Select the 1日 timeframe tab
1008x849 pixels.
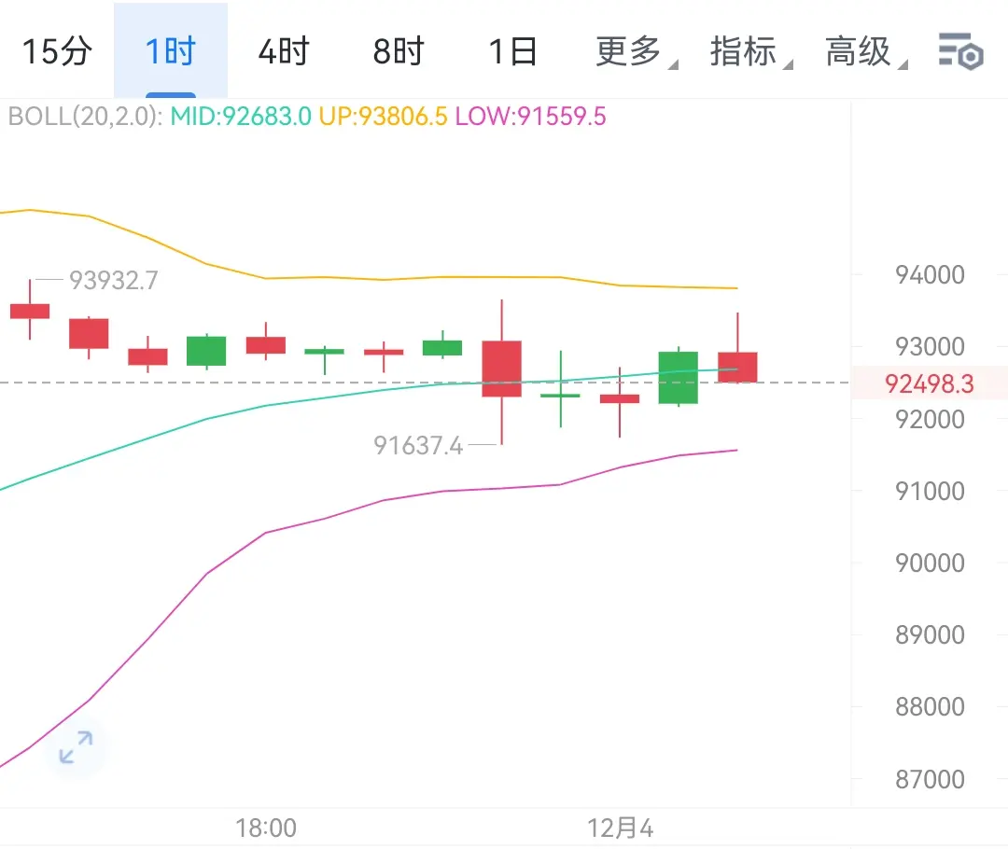point(513,50)
